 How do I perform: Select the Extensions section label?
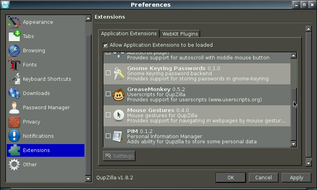[x=36, y=150]
